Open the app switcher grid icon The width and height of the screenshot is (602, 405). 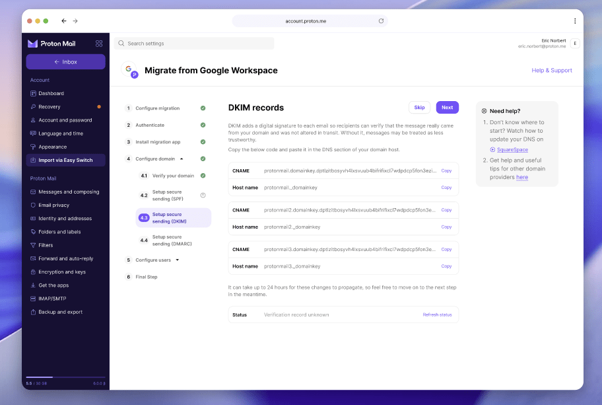(x=98, y=44)
